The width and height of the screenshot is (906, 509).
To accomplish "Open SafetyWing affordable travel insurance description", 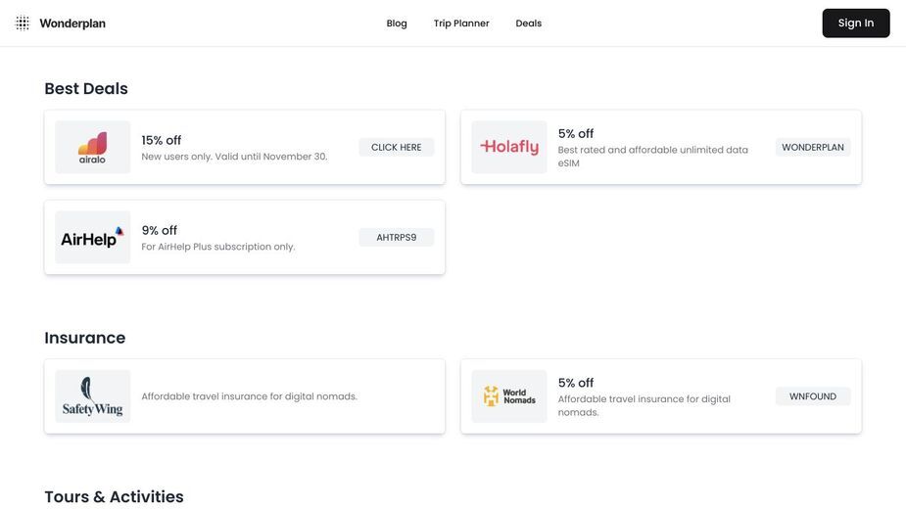I will point(249,396).
